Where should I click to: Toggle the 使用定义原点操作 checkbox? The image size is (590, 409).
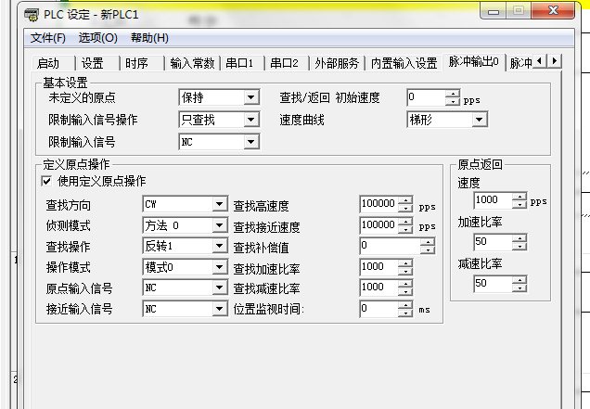[x=48, y=182]
